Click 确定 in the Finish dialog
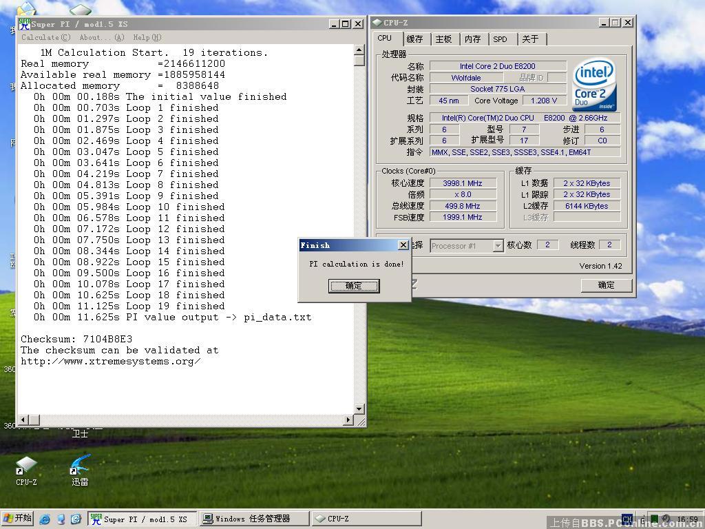This screenshot has width=705, height=529. (354, 286)
